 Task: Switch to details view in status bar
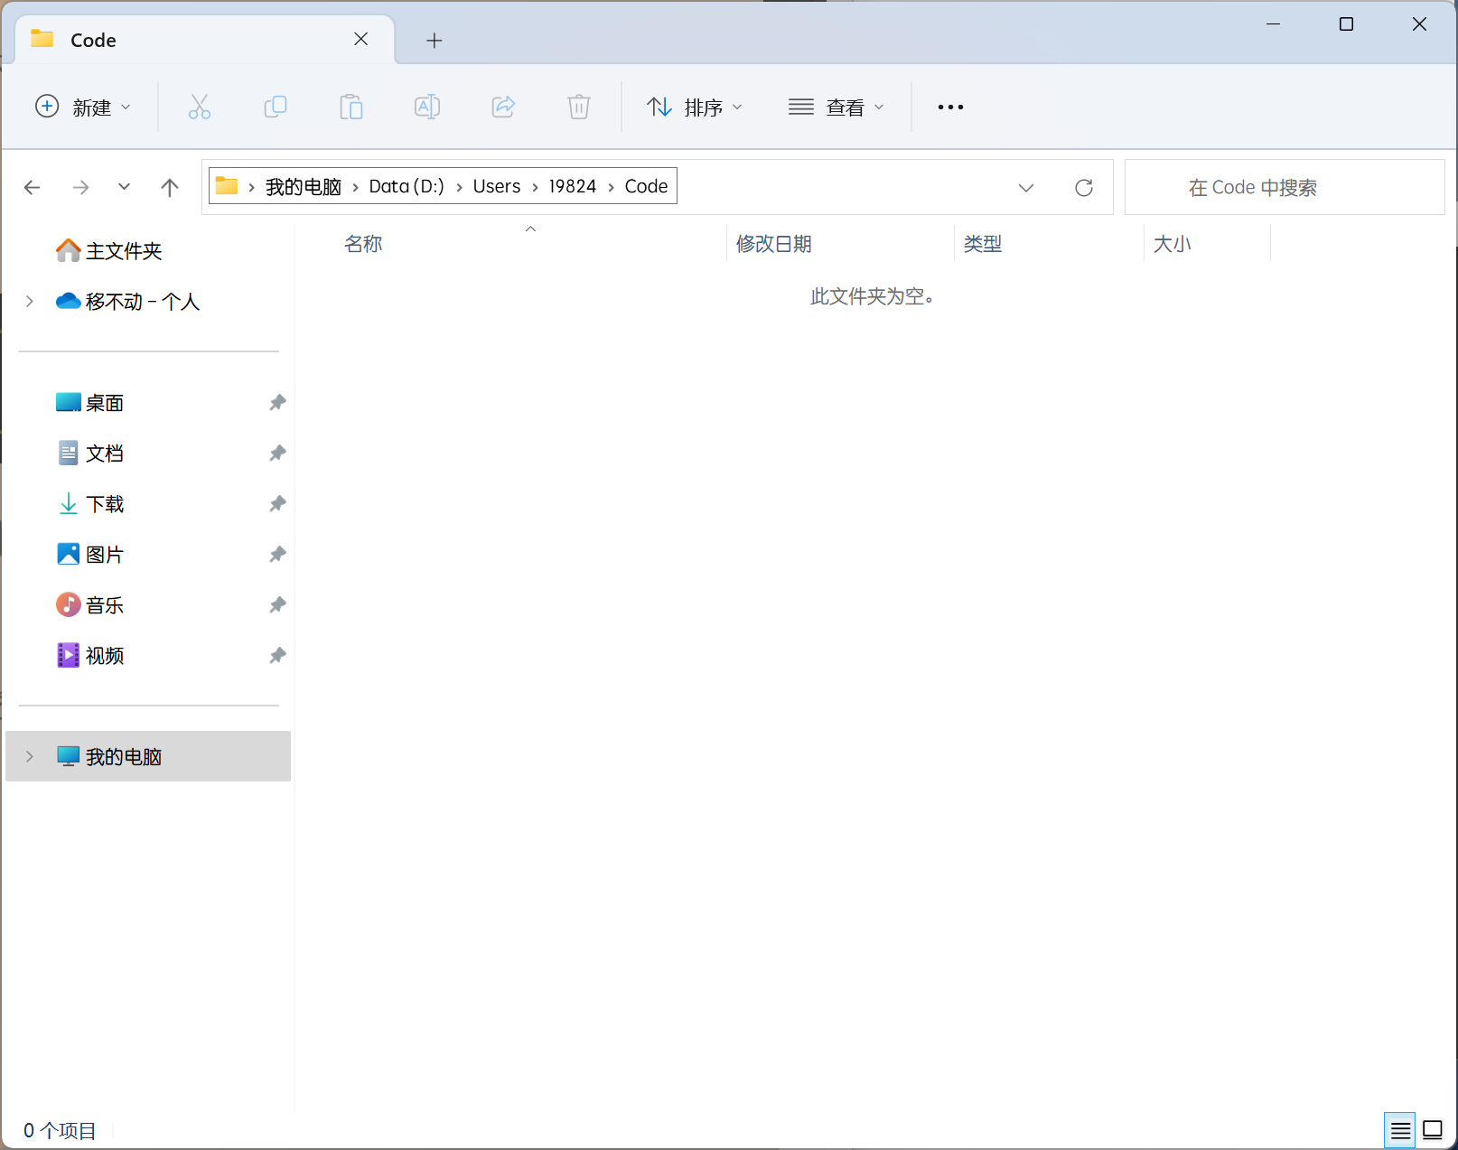coord(1400,1130)
